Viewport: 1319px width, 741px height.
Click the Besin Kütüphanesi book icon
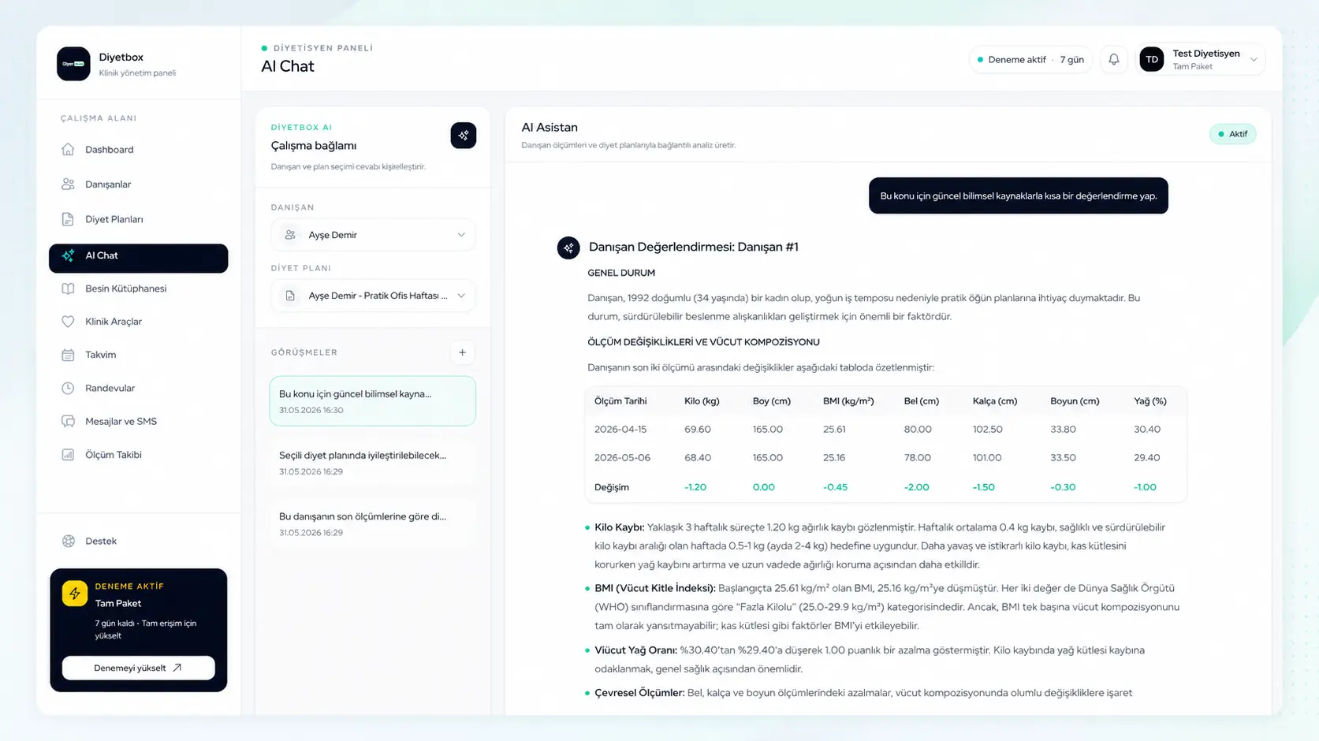point(68,289)
